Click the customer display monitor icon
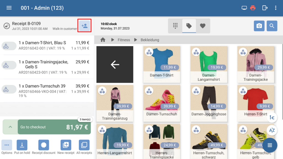283x159 pixels. tap(244, 8)
